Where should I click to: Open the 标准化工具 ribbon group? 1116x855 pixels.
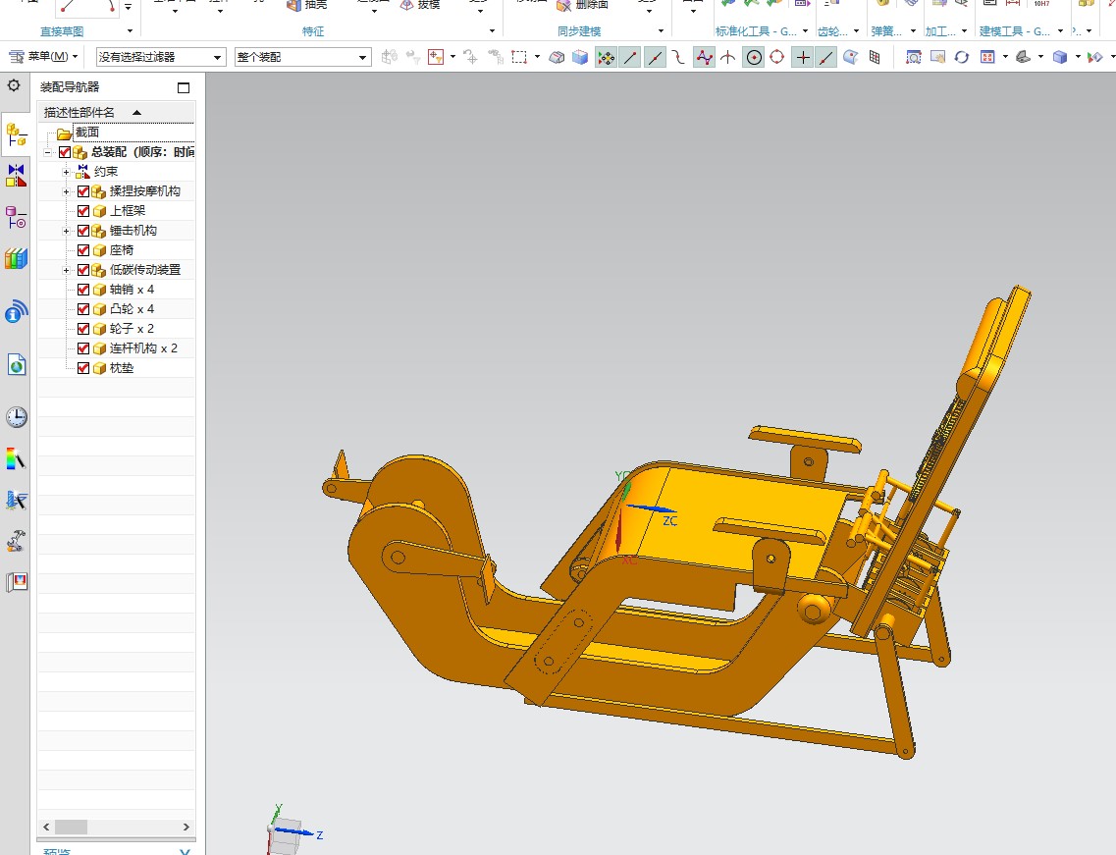[x=762, y=31]
